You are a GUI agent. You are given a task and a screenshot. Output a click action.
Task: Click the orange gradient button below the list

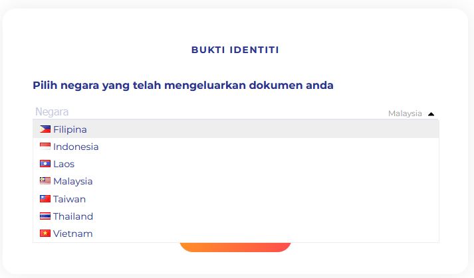coord(235,247)
